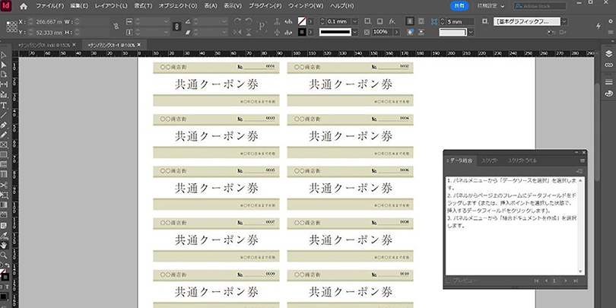Toggle the preview checkbox in data merge panel
616x308 pixels.
point(449,281)
